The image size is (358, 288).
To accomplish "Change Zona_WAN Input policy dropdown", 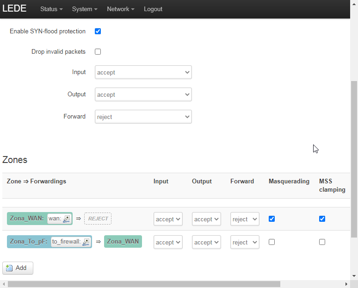I will (x=168, y=219).
